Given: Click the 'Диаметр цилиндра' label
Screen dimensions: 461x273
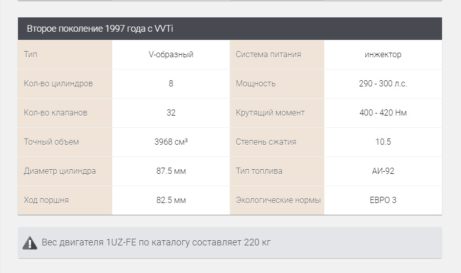Looking at the screenshot, I should pos(60,171).
